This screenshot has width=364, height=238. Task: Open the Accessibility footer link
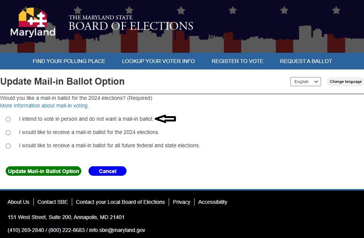213,202
